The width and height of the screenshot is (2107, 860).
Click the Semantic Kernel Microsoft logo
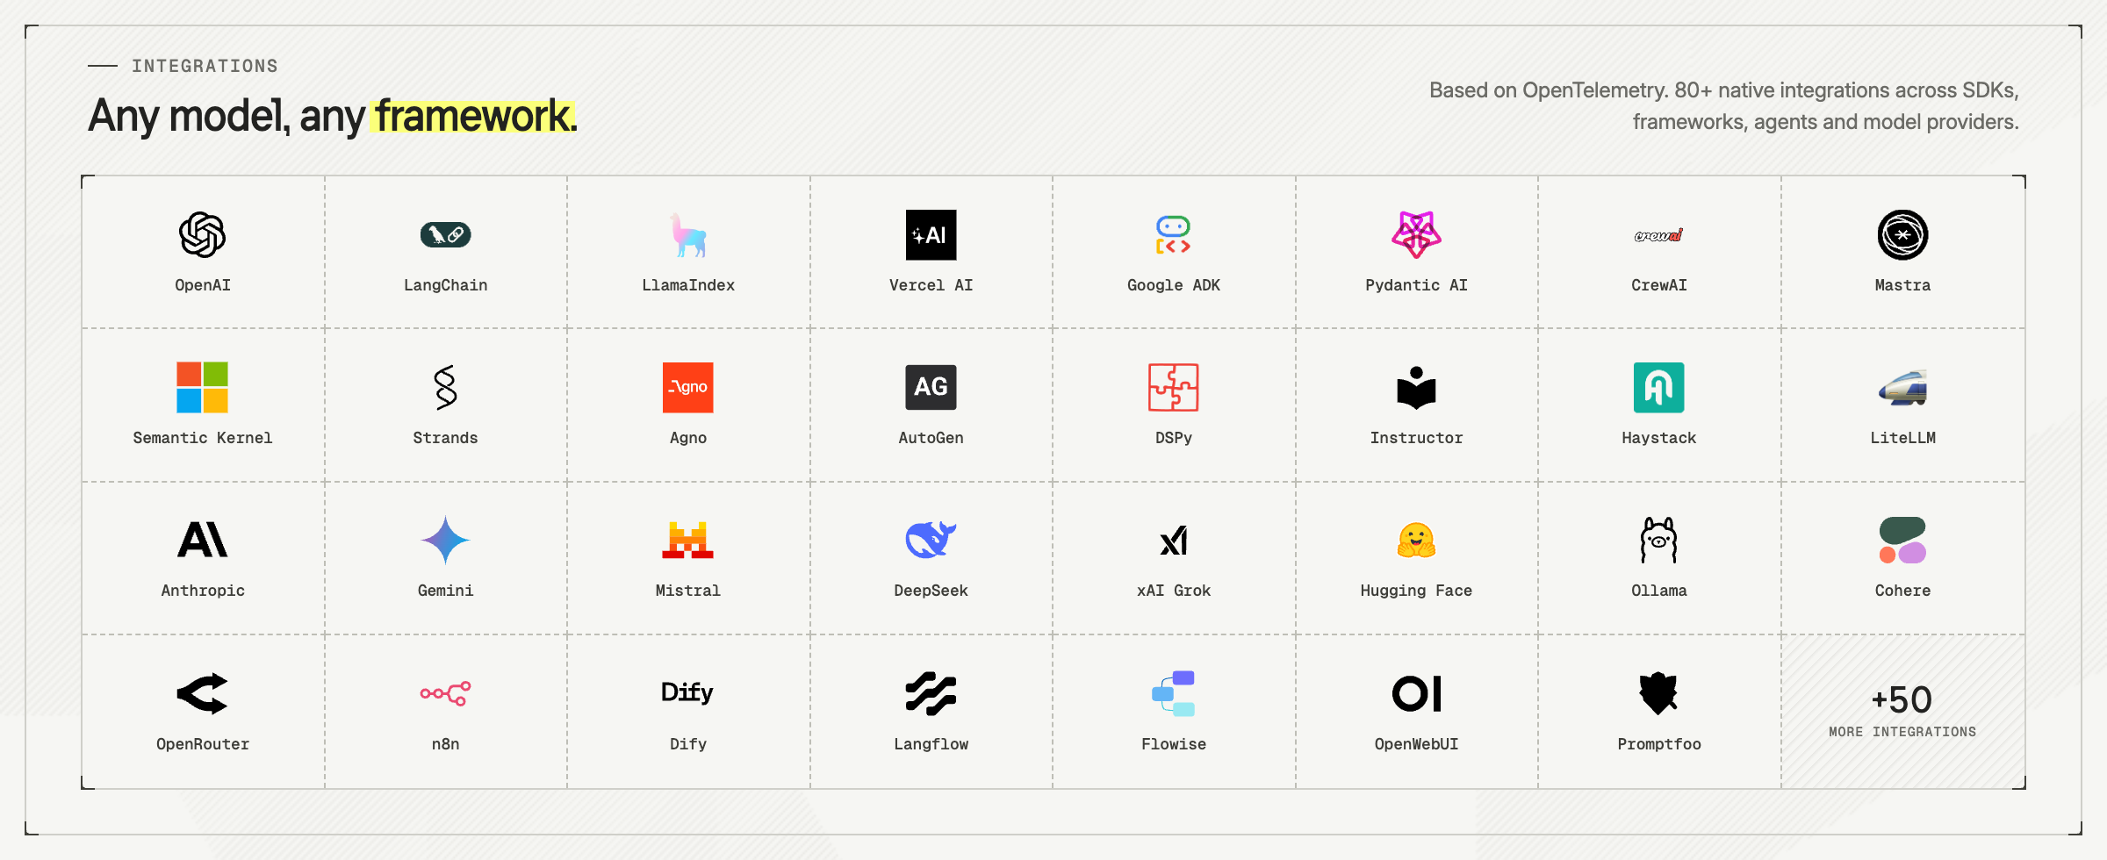pos(203,387)
